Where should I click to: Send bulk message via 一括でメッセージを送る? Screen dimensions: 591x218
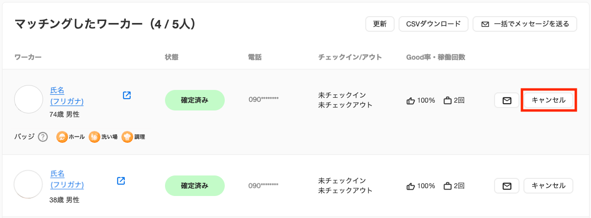pyautogui.click(x=525, y=24)
